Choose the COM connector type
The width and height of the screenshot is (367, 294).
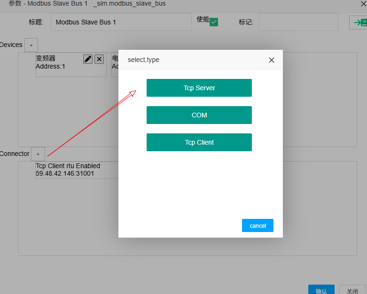coord(199,115)
